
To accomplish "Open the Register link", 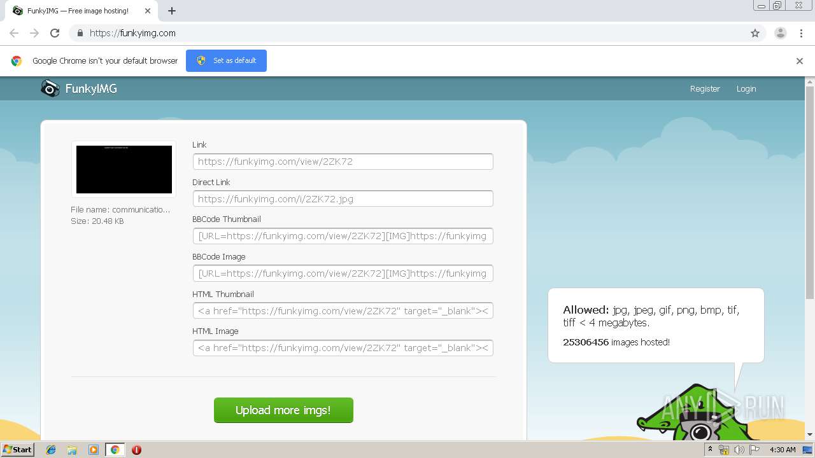I will 705,89.
